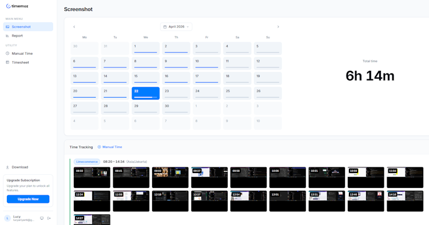Screen dimensions: 429x225
Task: Open the Report sidebar item
Action: tap(28, 36)
